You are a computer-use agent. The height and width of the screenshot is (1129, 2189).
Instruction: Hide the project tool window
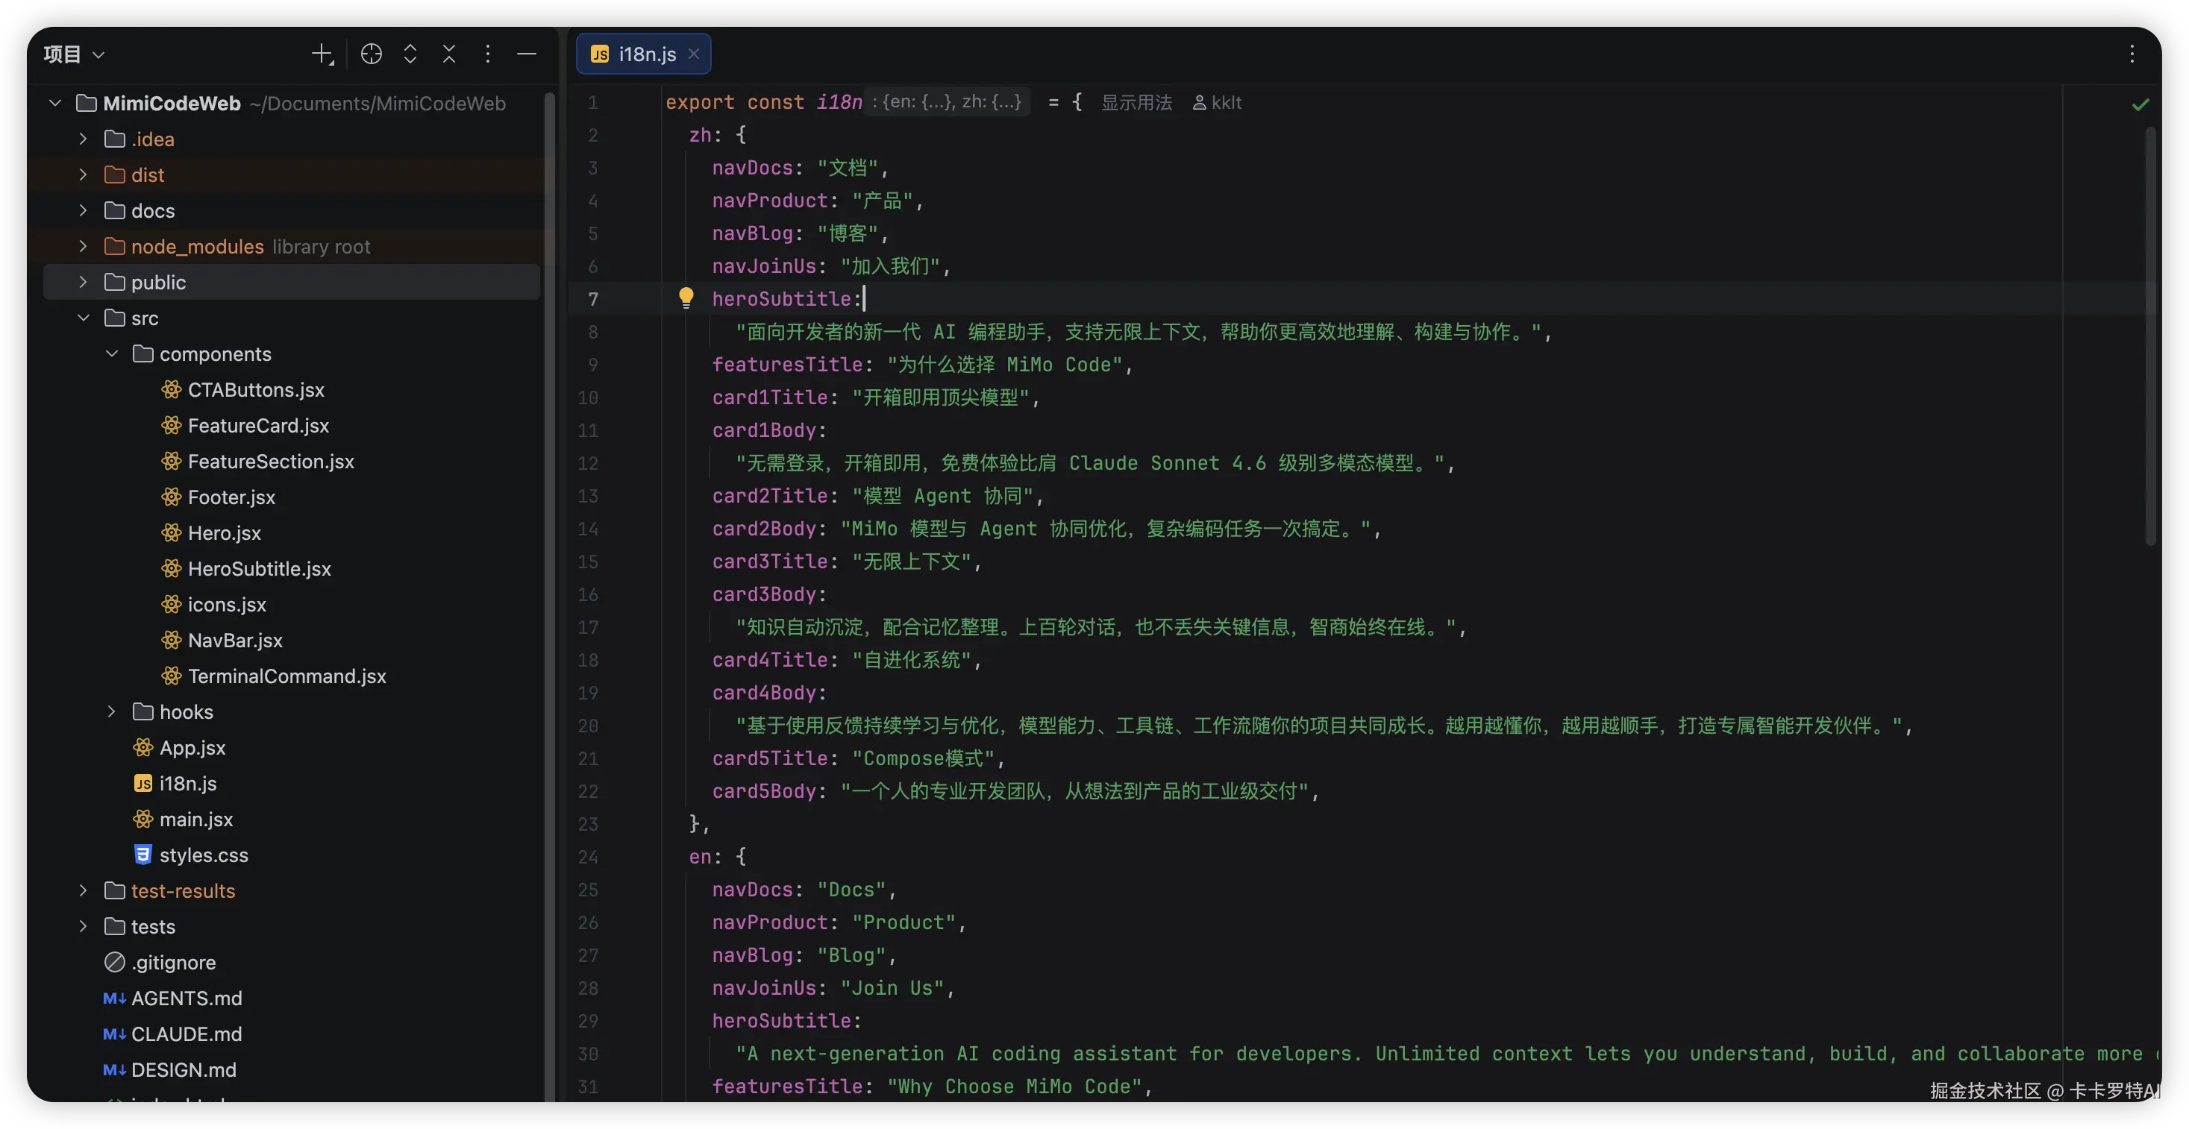pos(527,54)
